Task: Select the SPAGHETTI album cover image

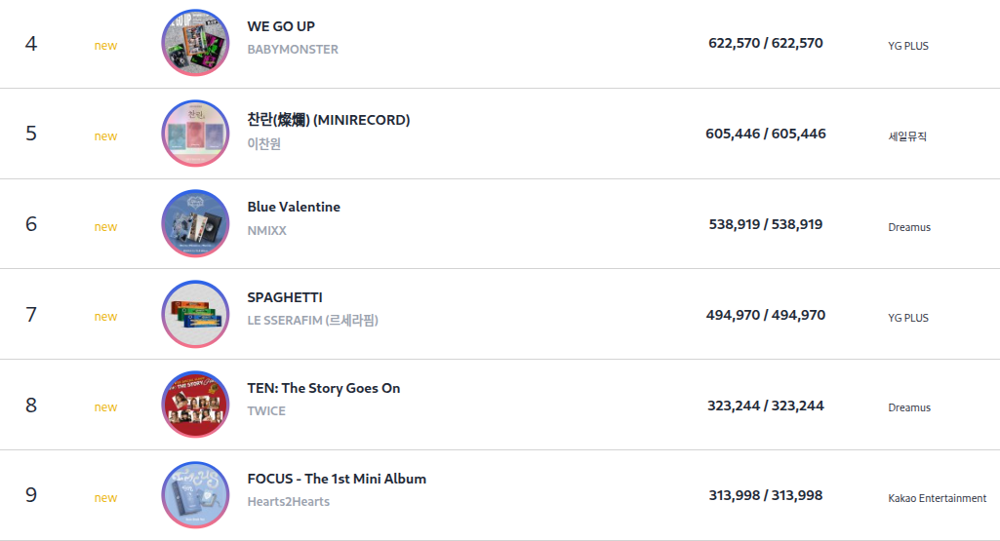Action: (x=195, y=314)
